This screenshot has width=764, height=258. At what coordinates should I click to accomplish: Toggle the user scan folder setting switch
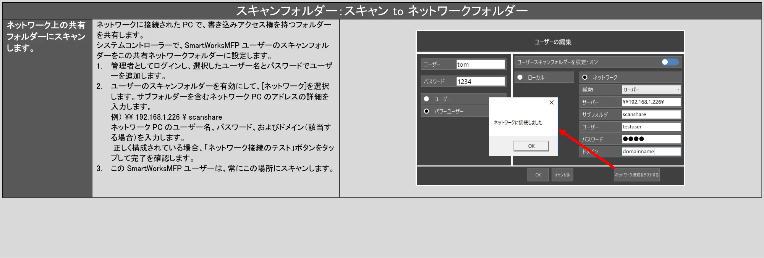point(670,62)
